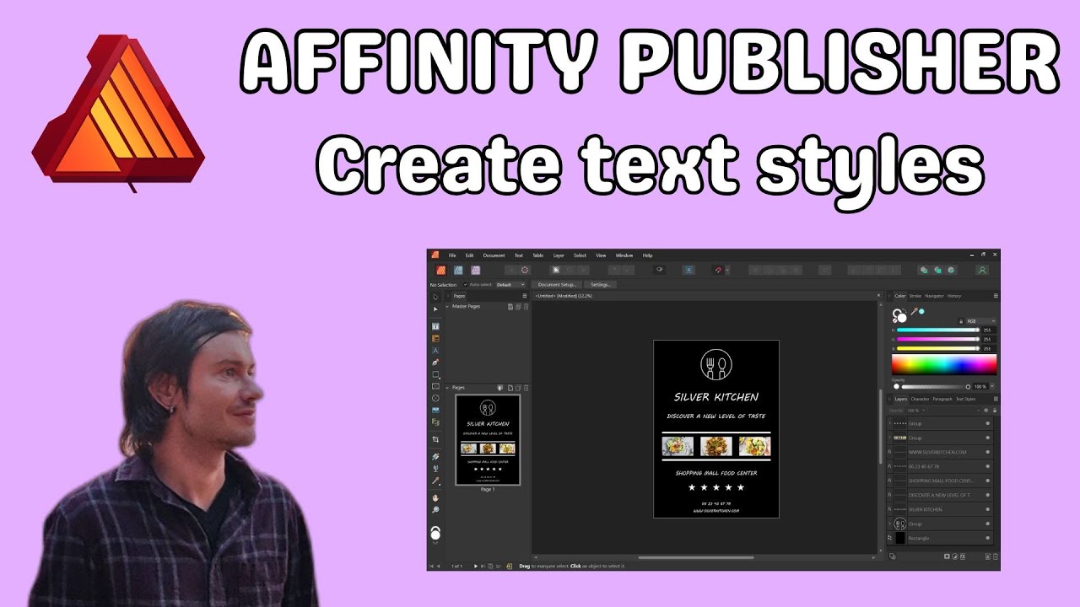This screenshot has width=1080, height=607.
Task: Open the RGB color model dropdown
Action: [980, 321]
